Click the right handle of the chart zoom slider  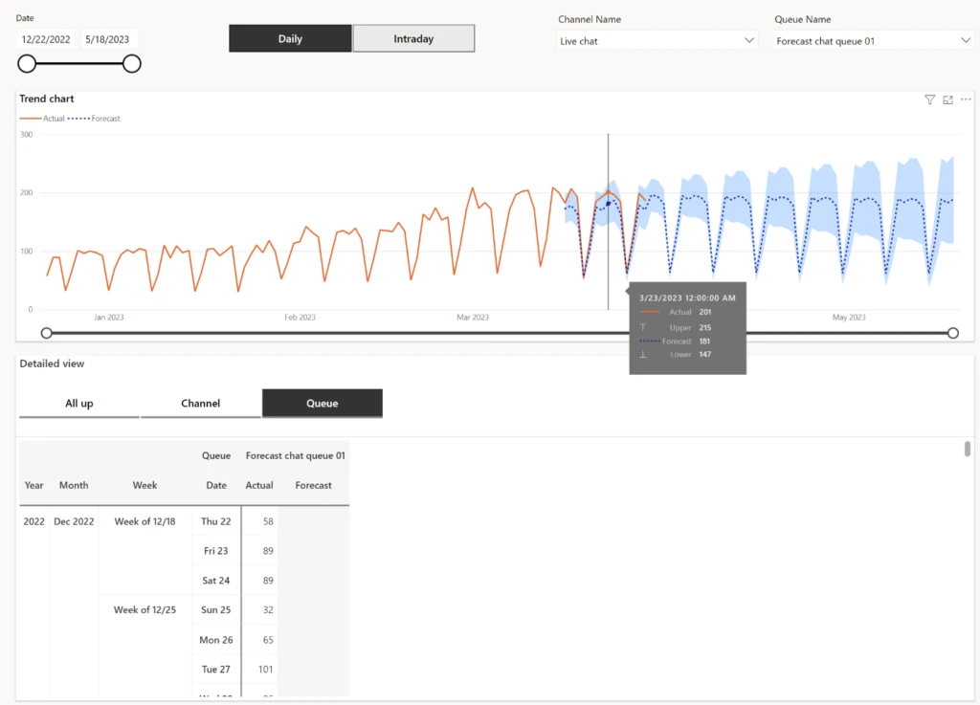pyautogui.click(x=952, y=333)
